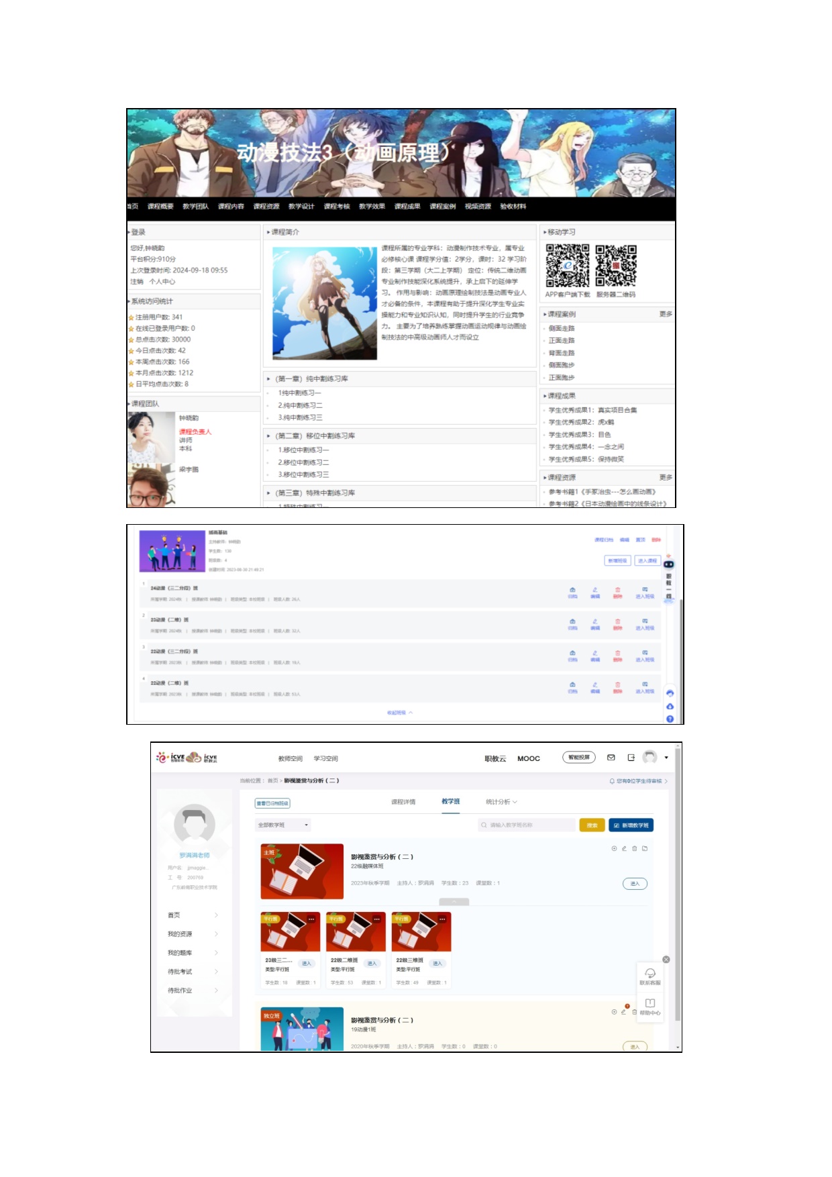832x1177 pixels.
Task: Open the 帮助中心 icon
Action: coord(650,1007)
